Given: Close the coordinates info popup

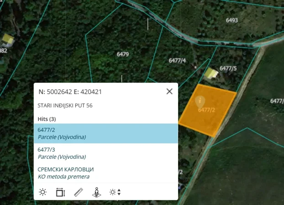Looking at the screenshot, I should (x=169, y=91).
